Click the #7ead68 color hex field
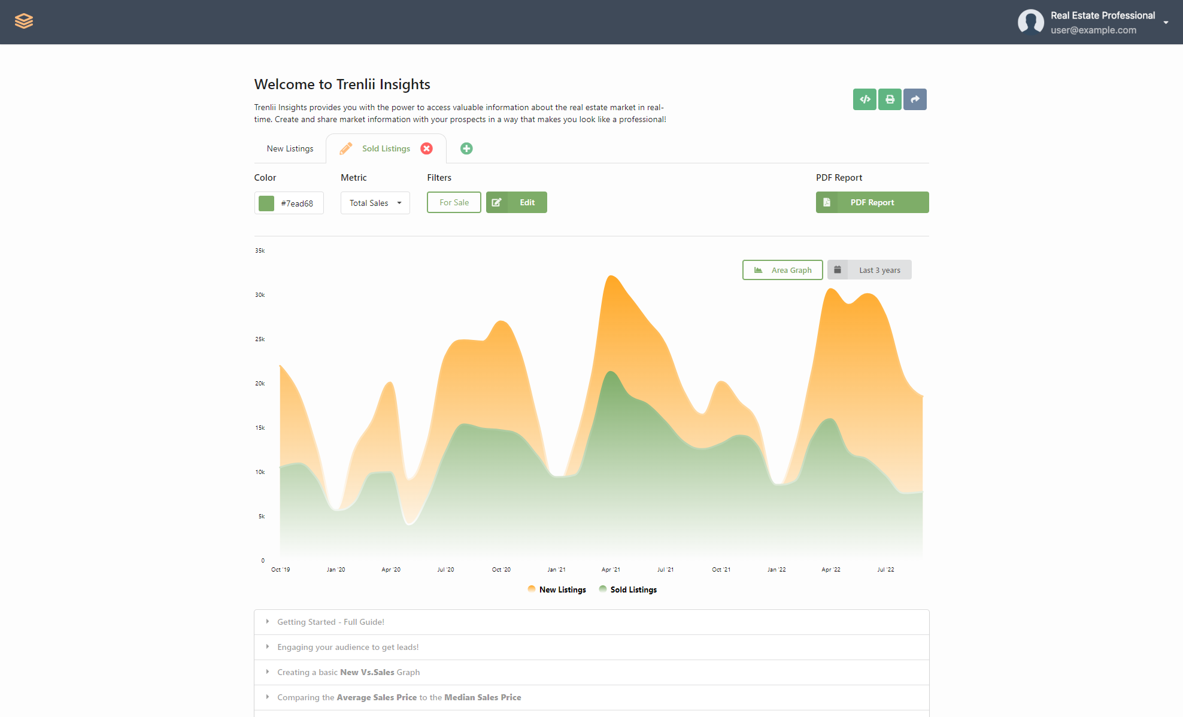1183x717 pixels. (x=297, y=203)
